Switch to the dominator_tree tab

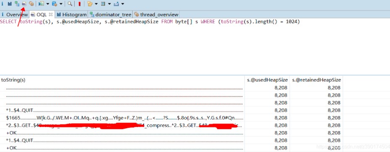(111, 14)
